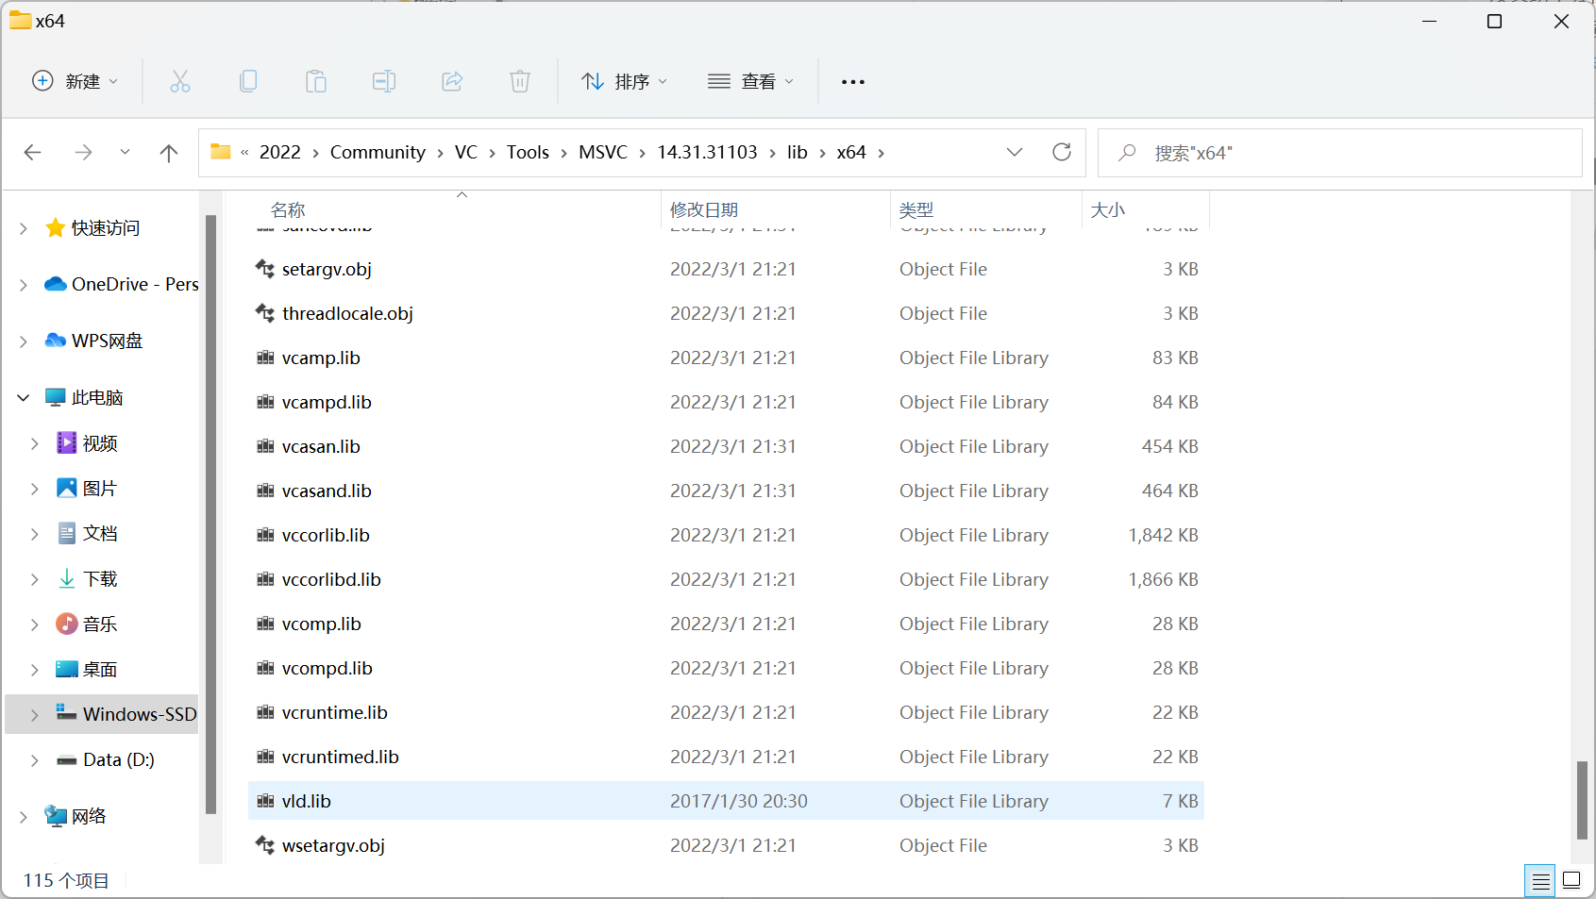The height and width of the screenshot is (899, 1596).
Task: Open the 新建 (New) menu
Action: coord(76,81)
